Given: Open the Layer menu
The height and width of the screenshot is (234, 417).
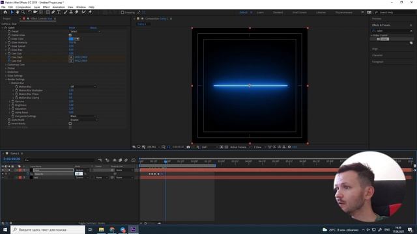Looking at the screenshot, I should [36, 7].
